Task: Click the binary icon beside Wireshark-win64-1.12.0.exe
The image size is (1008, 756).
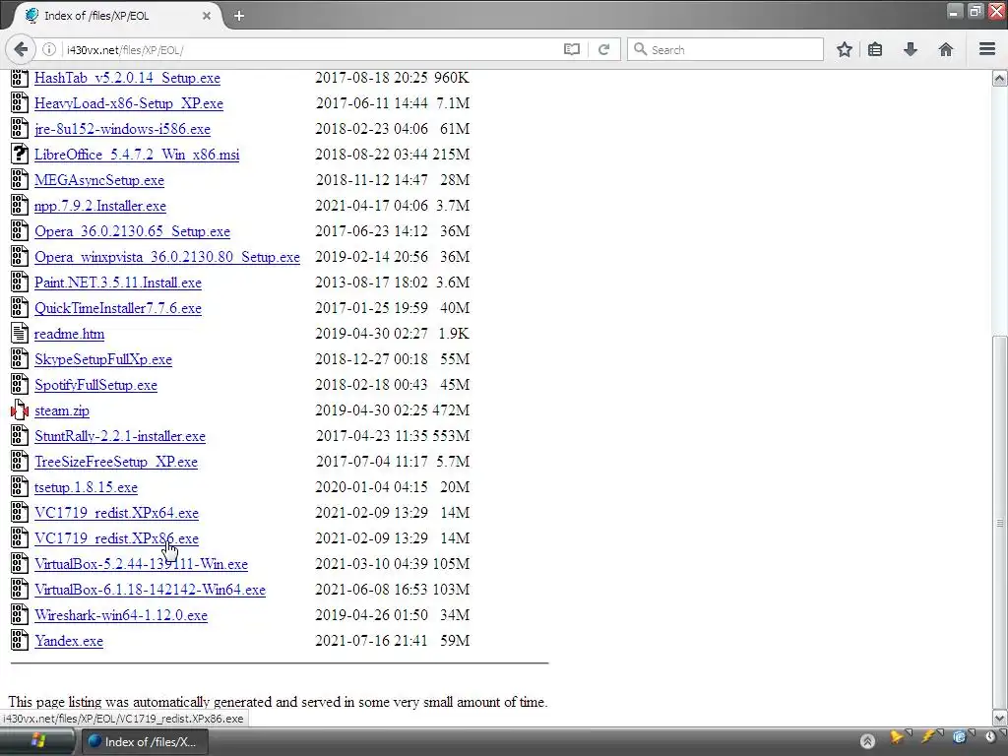Action: 20,614
